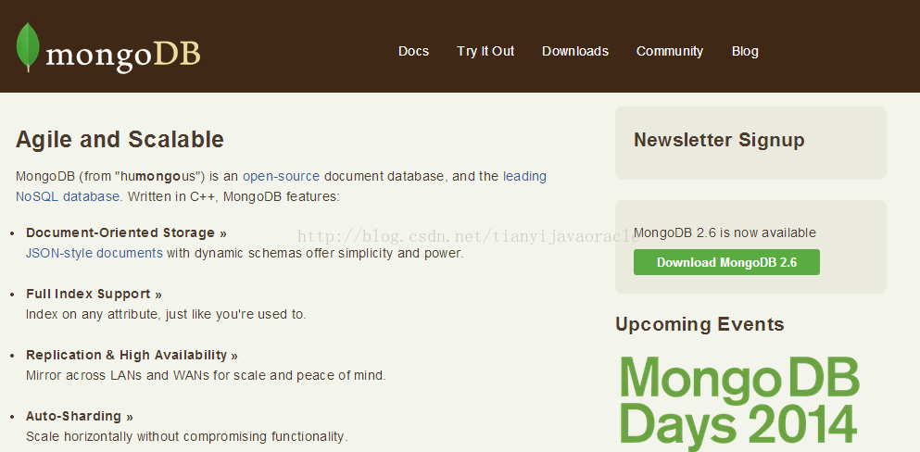Open the Document-Oriented Storage » link
This screenshot has height=452, width=920.
pos(126,232)
